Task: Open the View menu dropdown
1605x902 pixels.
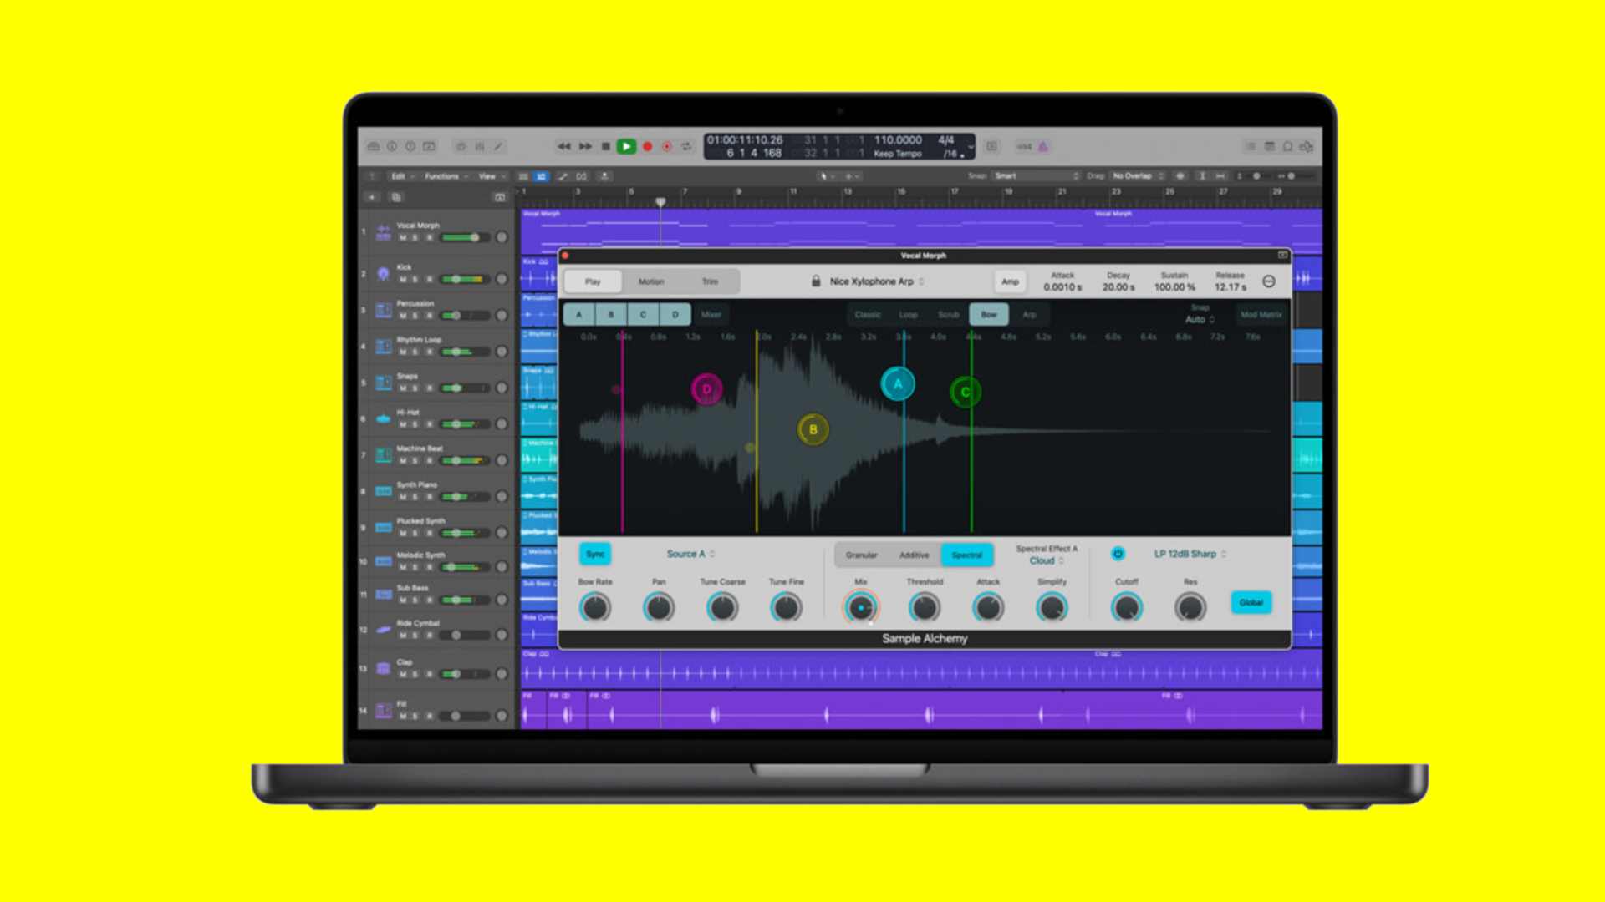Action: (x=491, y=176)
